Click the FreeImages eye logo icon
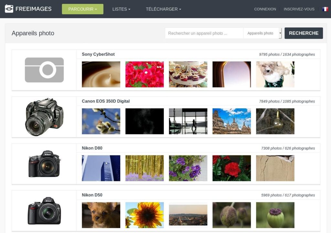331x233 pixels. 9,9
